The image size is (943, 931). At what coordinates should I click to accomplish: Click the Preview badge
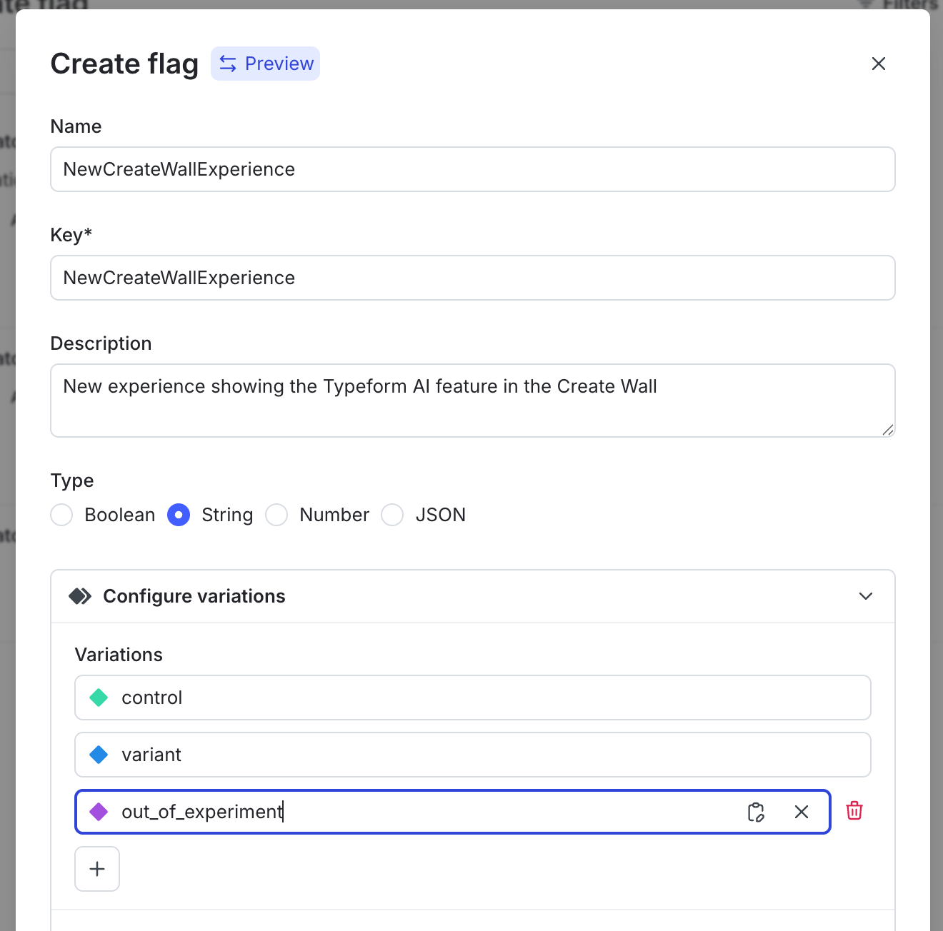tap(265, 64)
